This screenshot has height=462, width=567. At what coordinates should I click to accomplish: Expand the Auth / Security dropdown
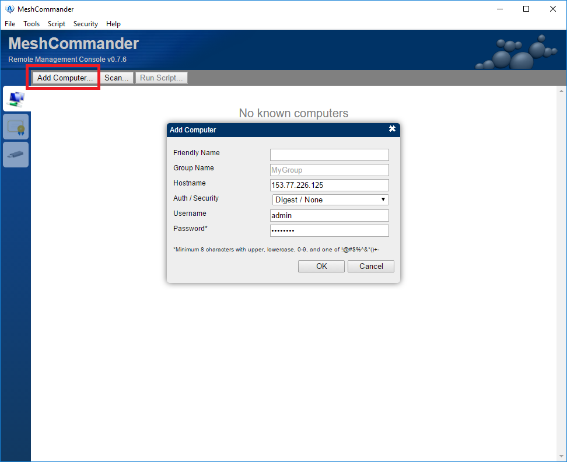point(331,200)
